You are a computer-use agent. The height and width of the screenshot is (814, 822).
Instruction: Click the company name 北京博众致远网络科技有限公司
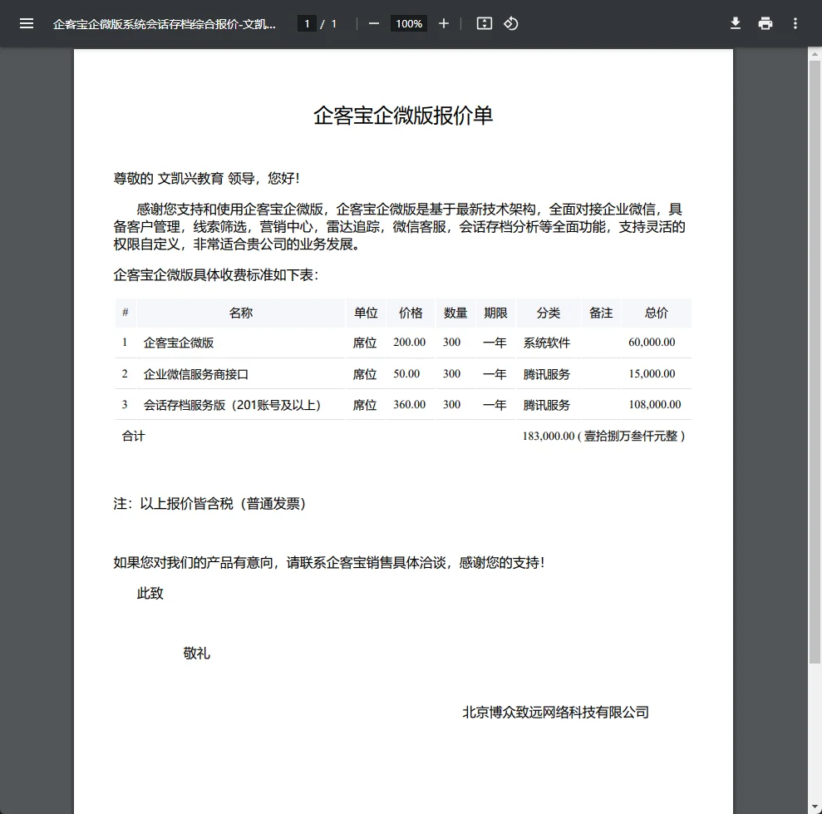pyautogui.click(x=556, y=713)
